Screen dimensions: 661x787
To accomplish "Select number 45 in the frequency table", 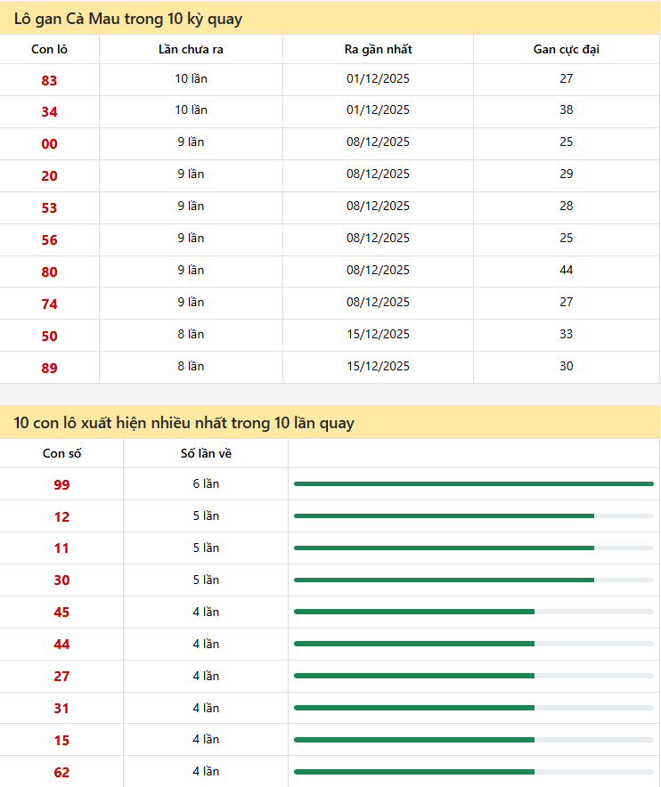I will pyautogui.click(x=61, y=613).
